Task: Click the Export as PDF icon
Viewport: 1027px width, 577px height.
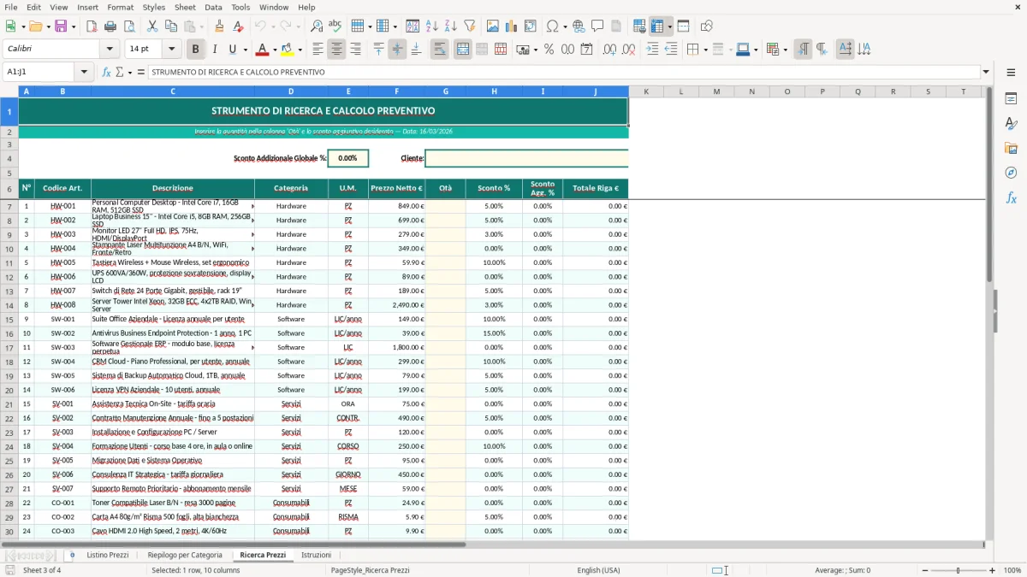Action: pos(92,26)
